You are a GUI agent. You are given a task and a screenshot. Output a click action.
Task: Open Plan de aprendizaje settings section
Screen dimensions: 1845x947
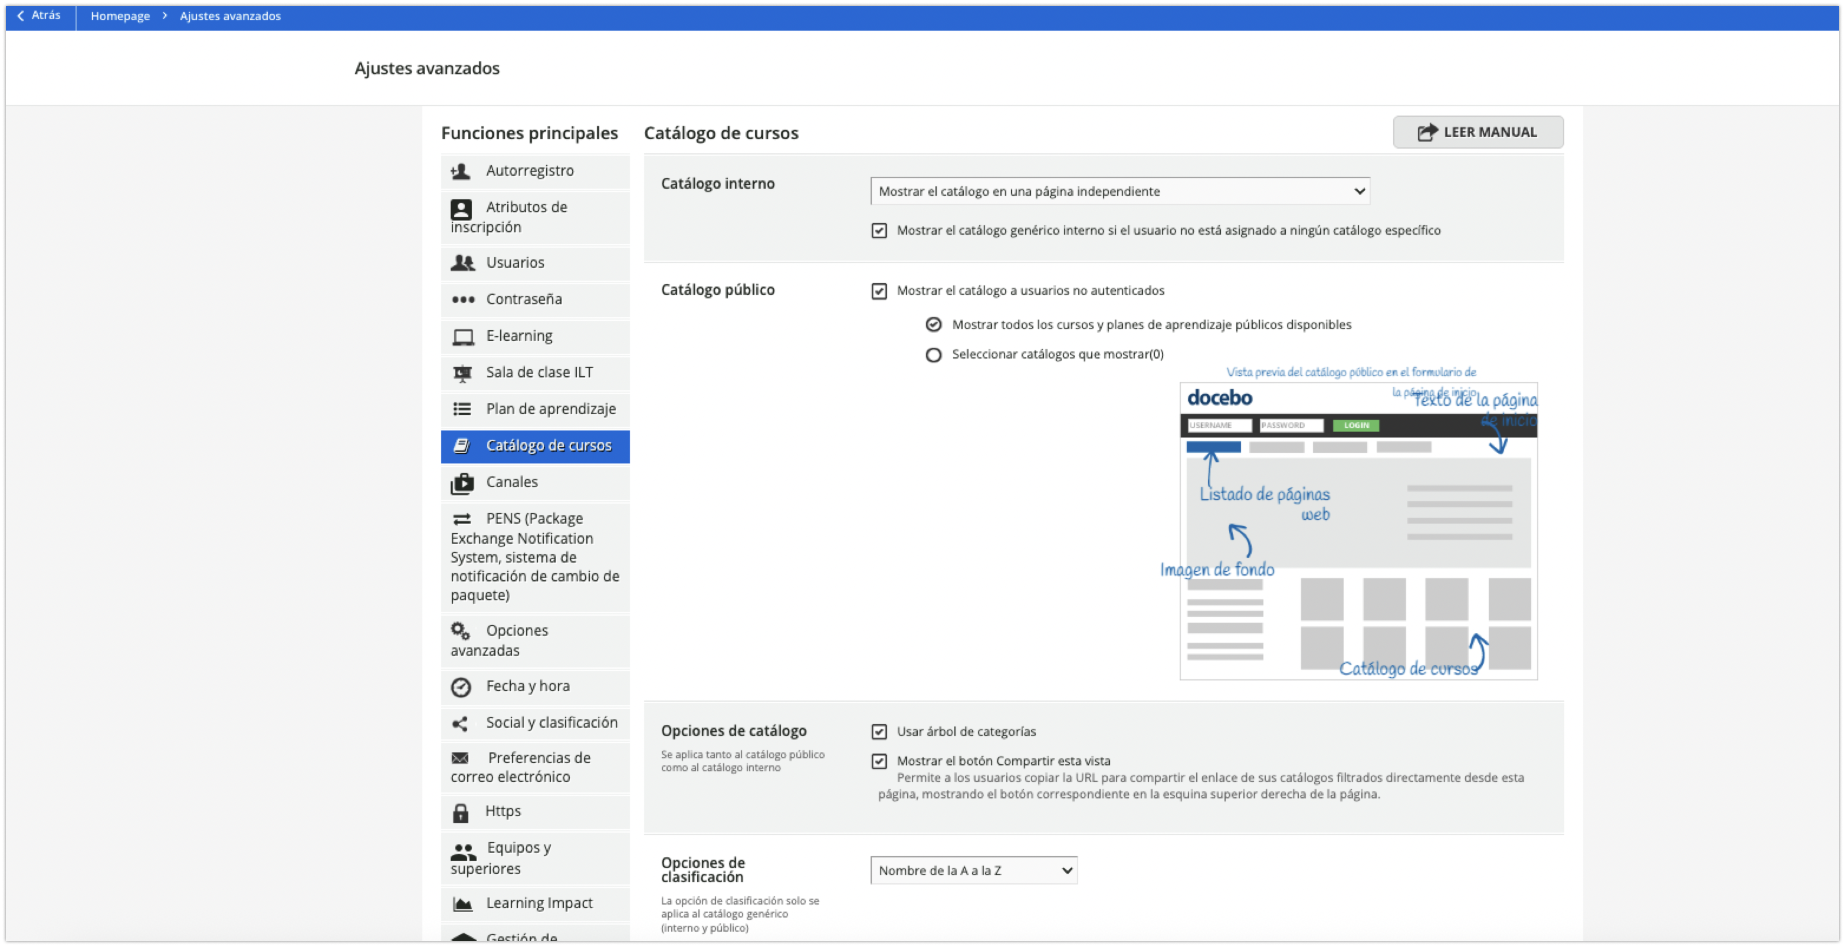click(x=550, y=409)
